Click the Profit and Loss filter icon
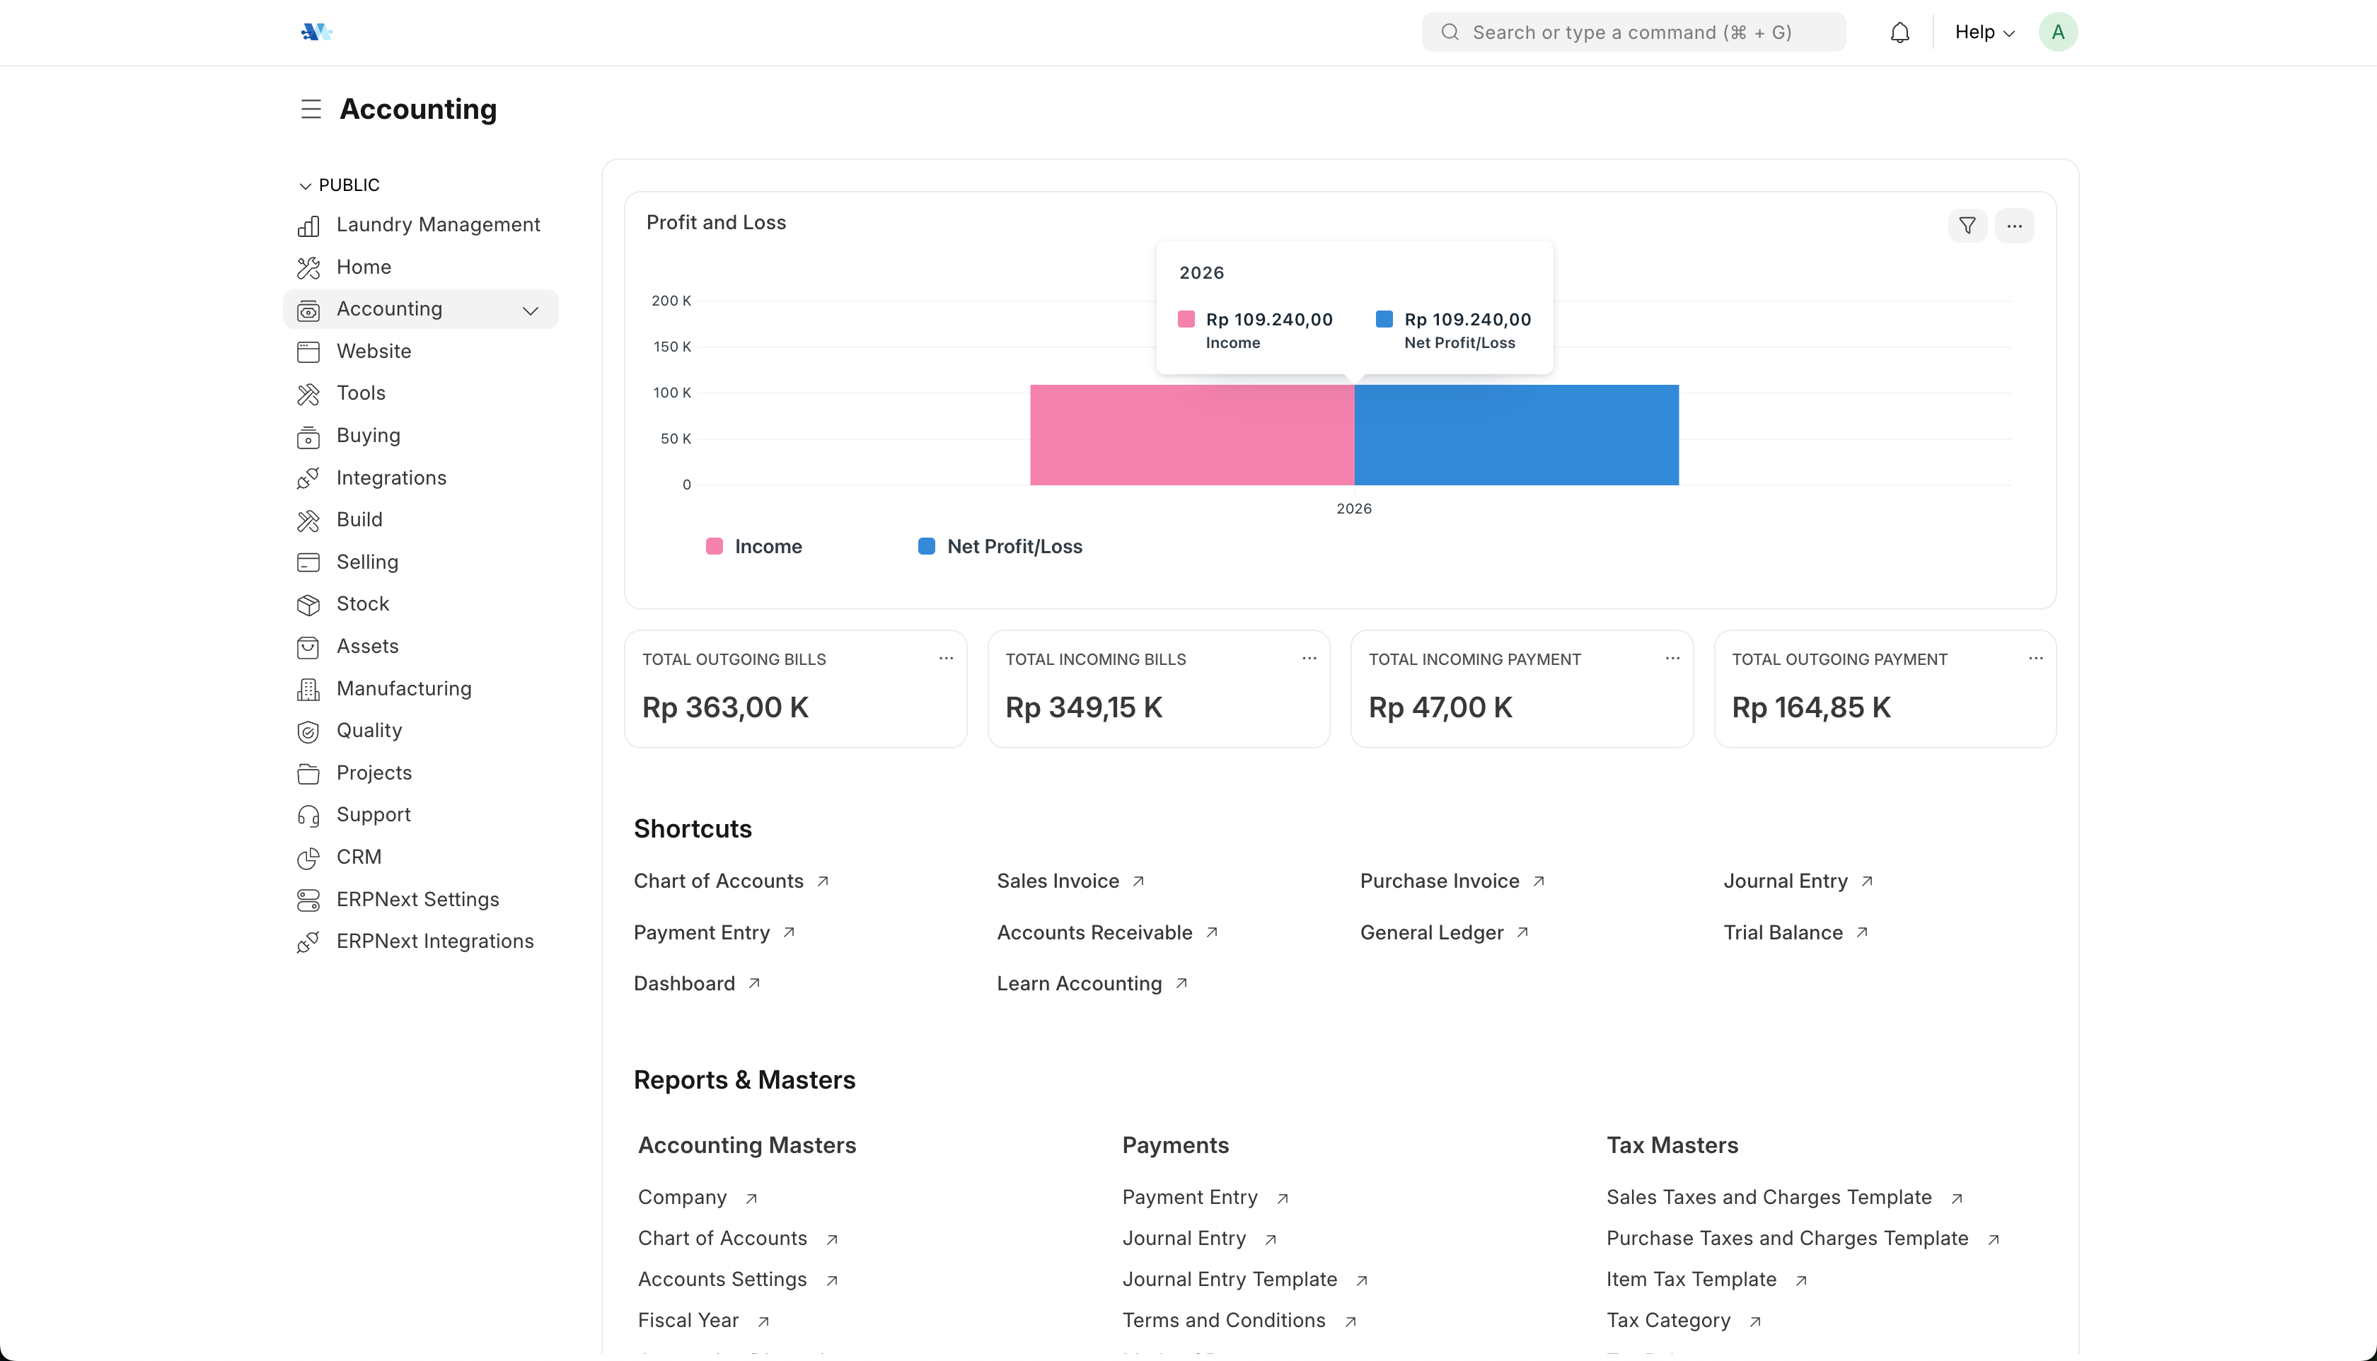The width and height of the screenshot is (2377, 1361). pyautogui.click(x=1967, y=225)
